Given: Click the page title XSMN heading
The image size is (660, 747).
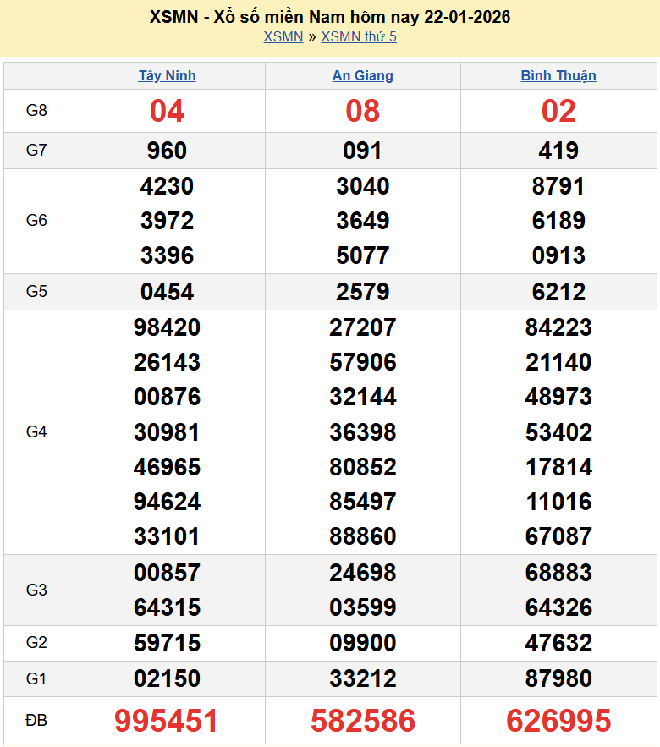Looking at the screenshot, I should tap(330, 17).
